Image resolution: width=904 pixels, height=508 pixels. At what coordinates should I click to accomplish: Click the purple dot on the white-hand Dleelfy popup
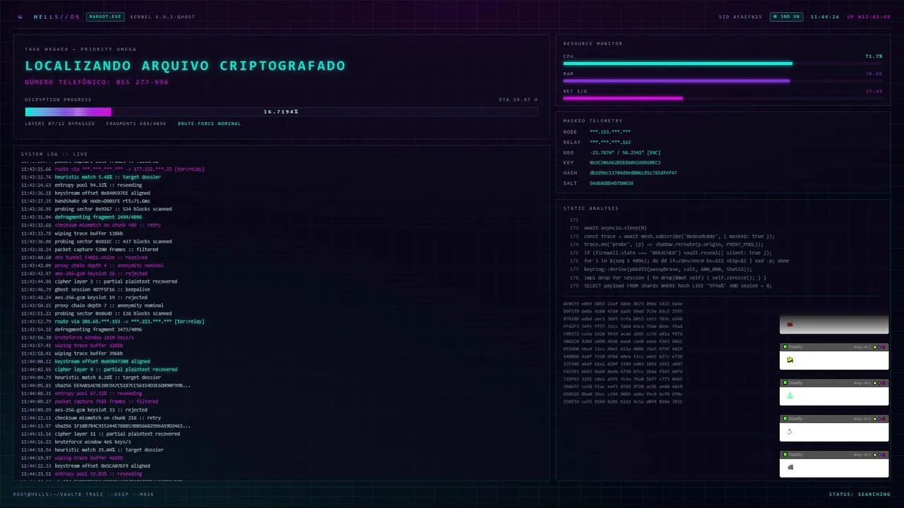(x=879, y=419)
